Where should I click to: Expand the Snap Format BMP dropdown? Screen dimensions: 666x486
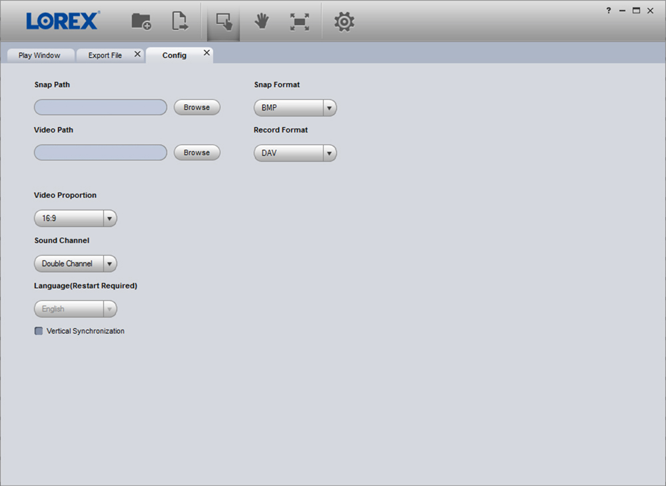295,108
